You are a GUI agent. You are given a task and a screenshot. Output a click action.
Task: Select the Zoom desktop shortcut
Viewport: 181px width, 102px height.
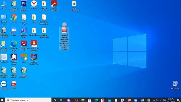tap(14, 31)
